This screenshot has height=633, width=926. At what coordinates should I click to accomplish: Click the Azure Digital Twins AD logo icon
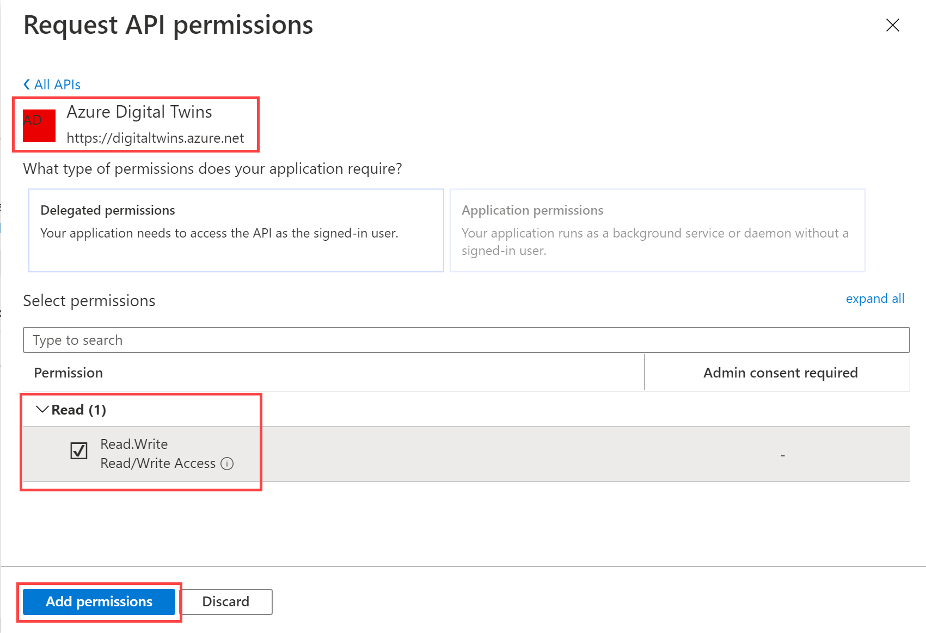[x=38, y=124]
